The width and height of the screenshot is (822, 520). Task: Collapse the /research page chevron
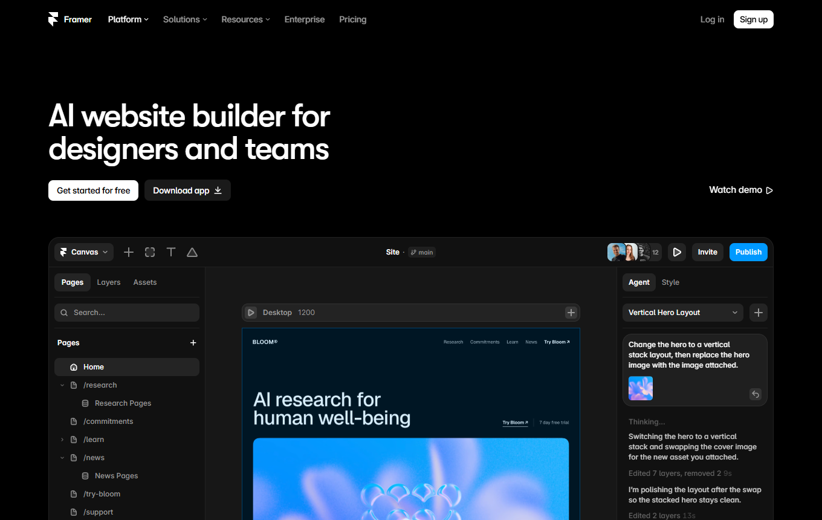point(62,385)
